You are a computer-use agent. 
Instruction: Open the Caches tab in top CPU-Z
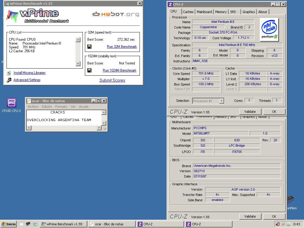point(188,12)
